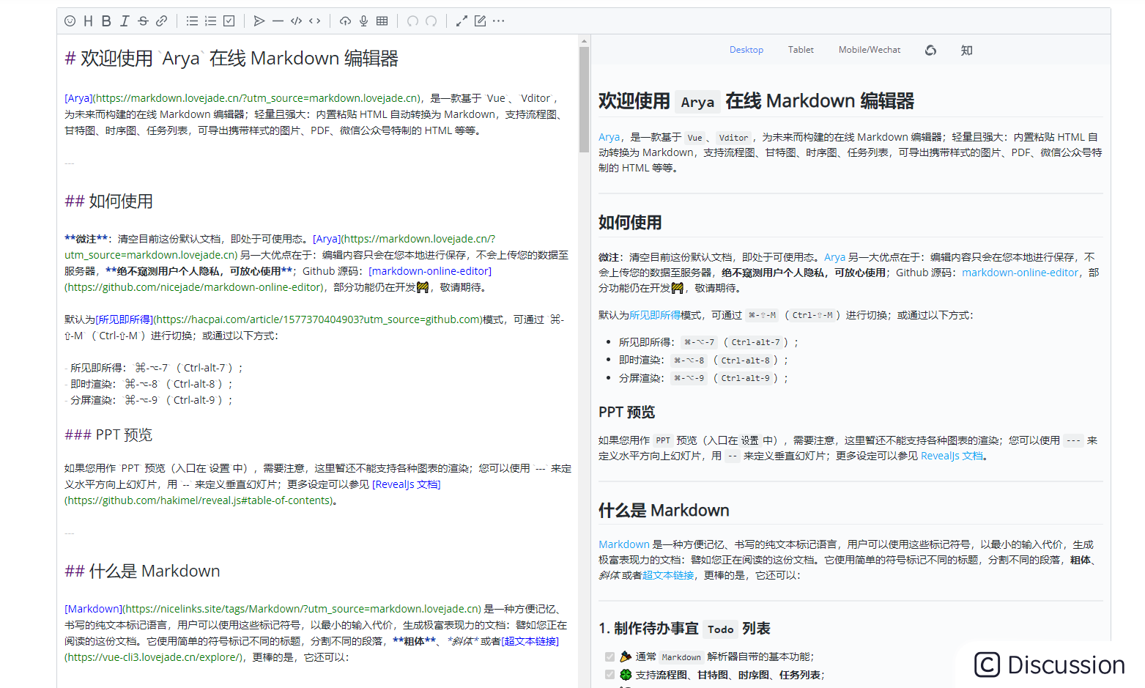Open the Arya link in preview intro

[609, 137]
